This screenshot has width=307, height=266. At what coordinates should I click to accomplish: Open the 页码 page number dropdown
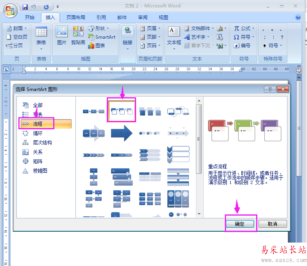click(150, 46)
